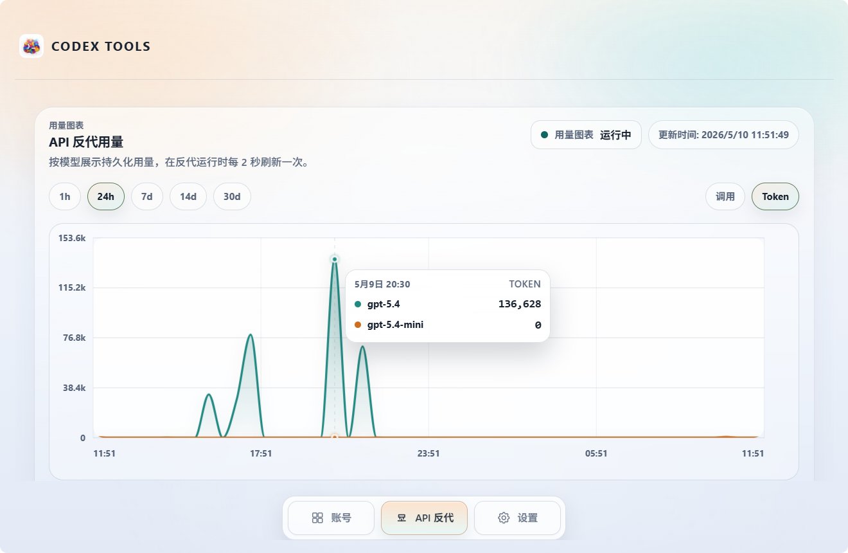Click the API 反代用量 heading
848x553 pixels.
click(x=86, y=142)
